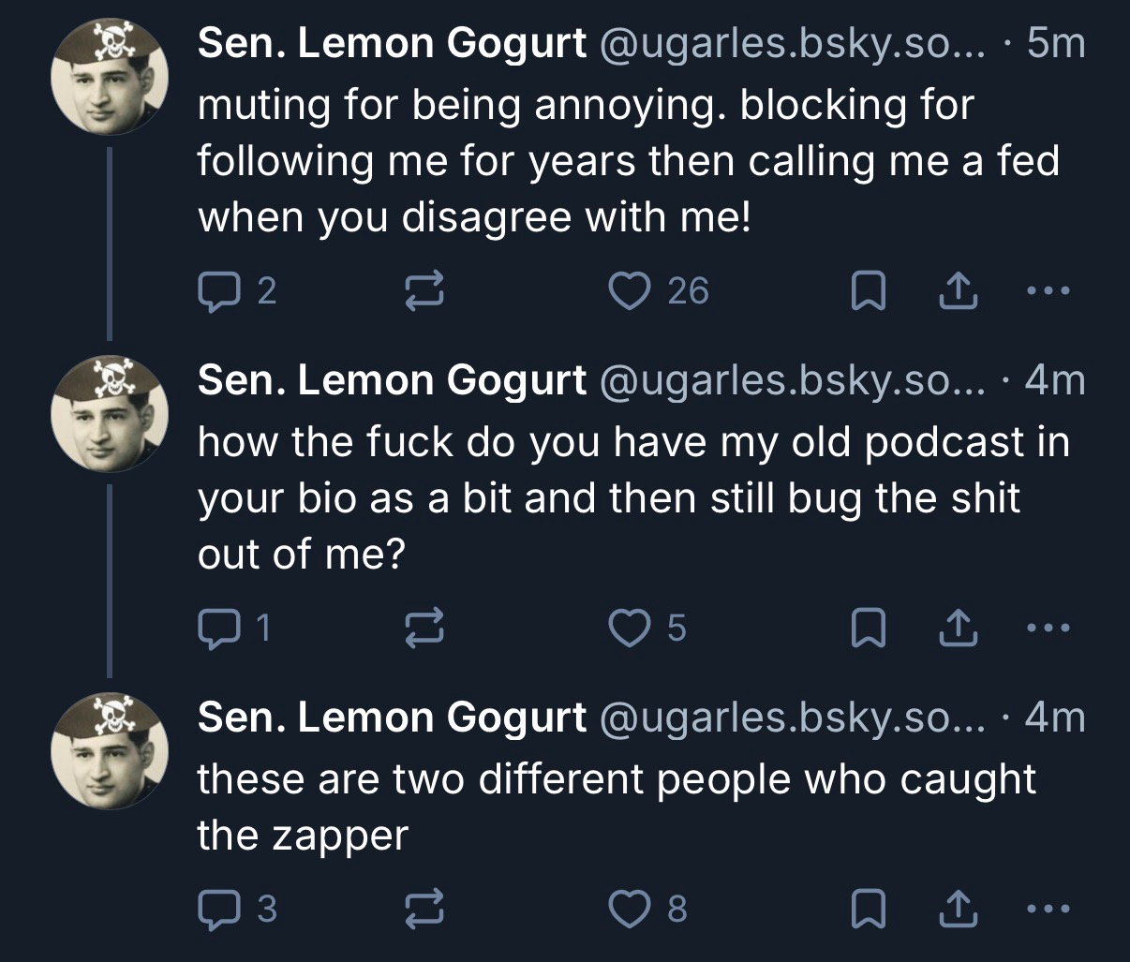Repost the "old podcast" post
Image resolution: width=1130 pixels, height=962 pixels.
423,629
